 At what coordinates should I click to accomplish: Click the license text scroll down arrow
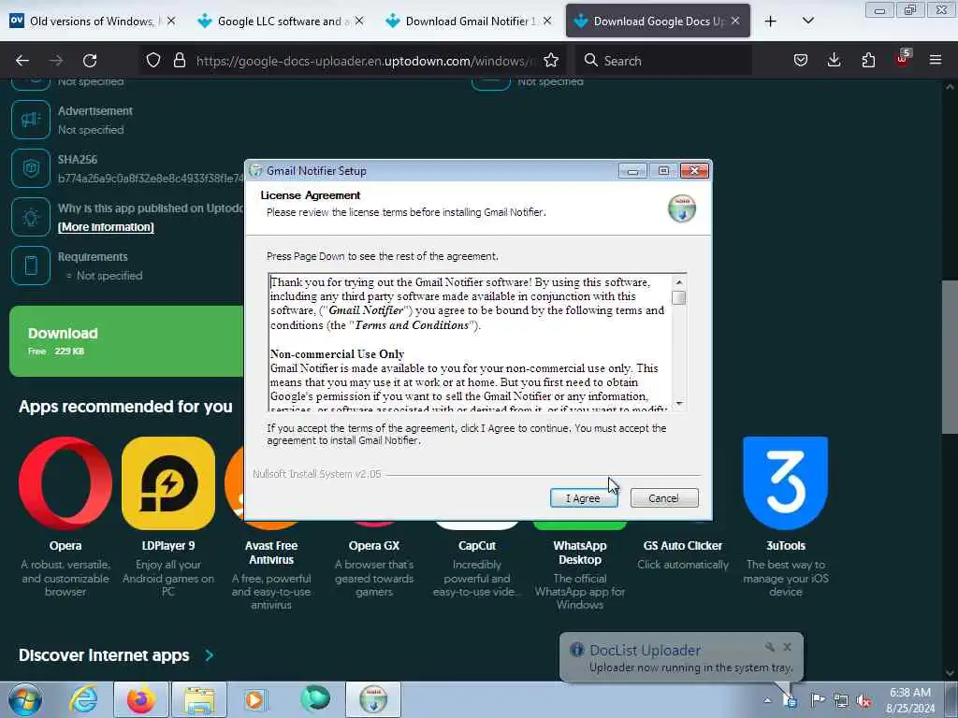[x=678, y=404]
